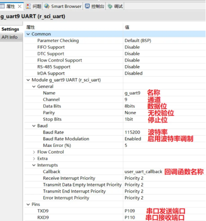Click the 问题 problems tab icon
The image size is (206, 221).
point(28,6)
